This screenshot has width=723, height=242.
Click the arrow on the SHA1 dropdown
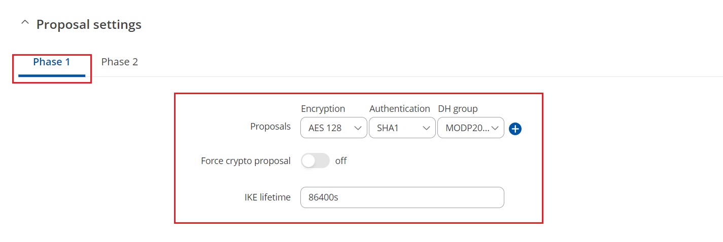[x=426, y=128]
